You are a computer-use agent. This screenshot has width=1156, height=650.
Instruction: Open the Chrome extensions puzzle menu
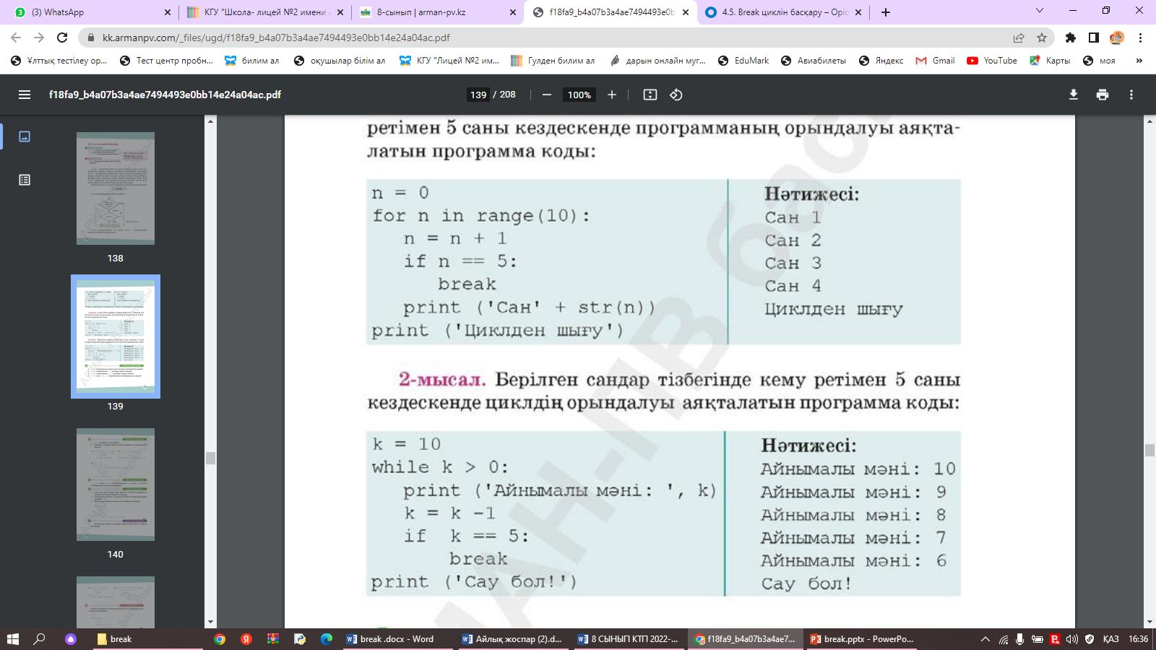[x=1071, y=38]
